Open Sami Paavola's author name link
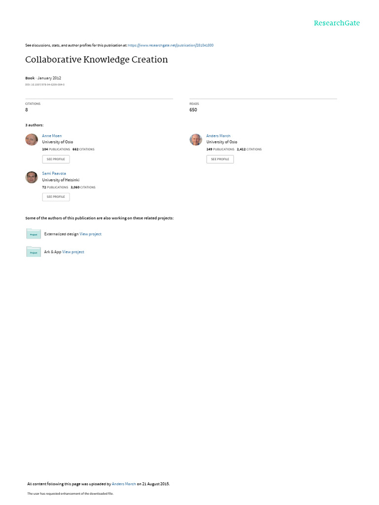This screenshot has width=379, height=505. [x=54, y=173]
